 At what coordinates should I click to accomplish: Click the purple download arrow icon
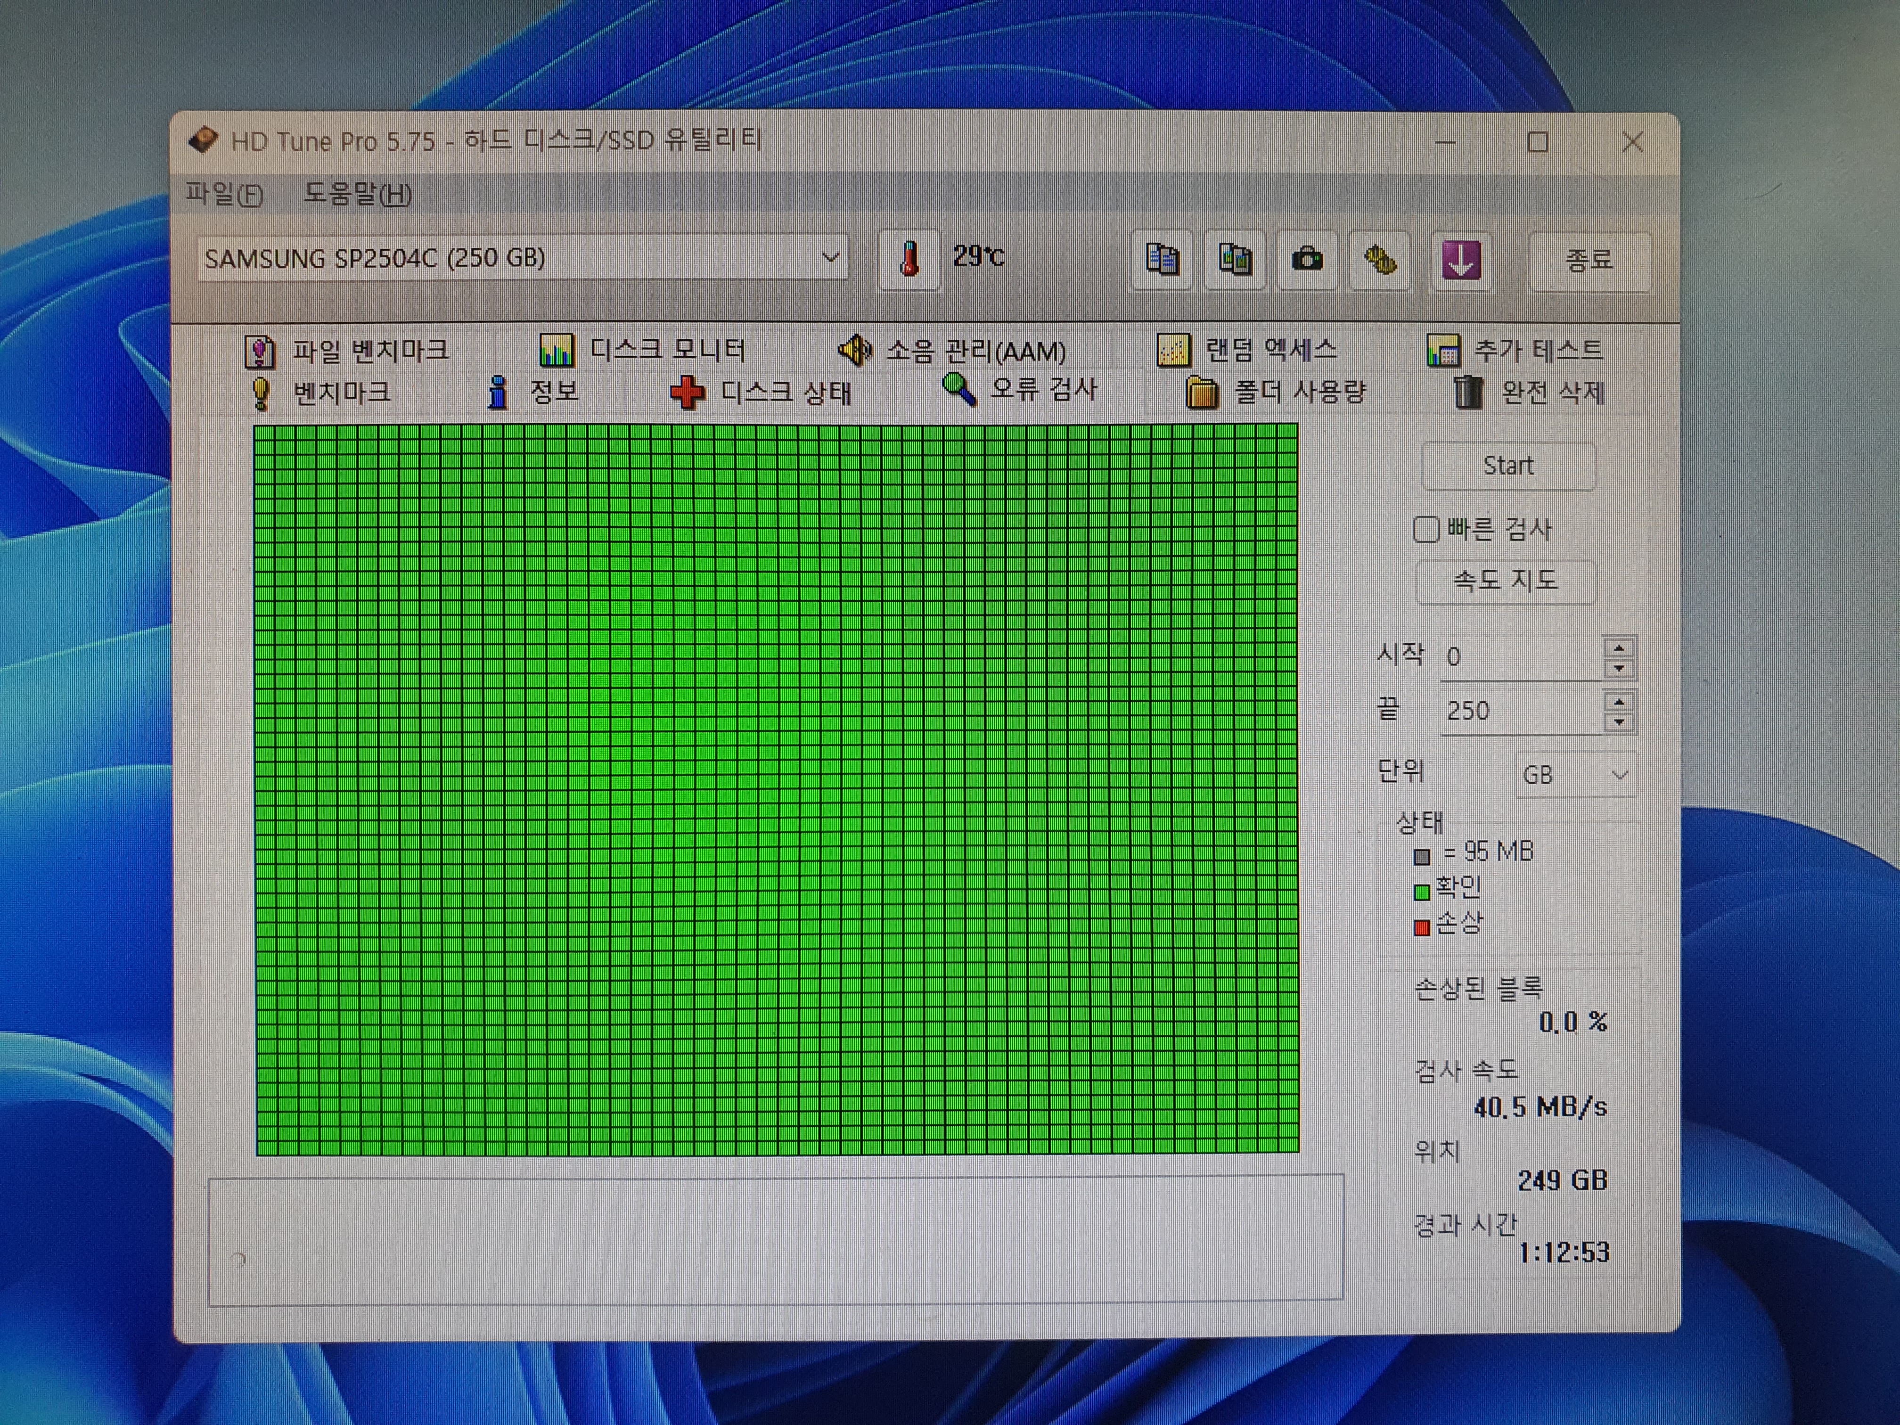[1460, 259]
